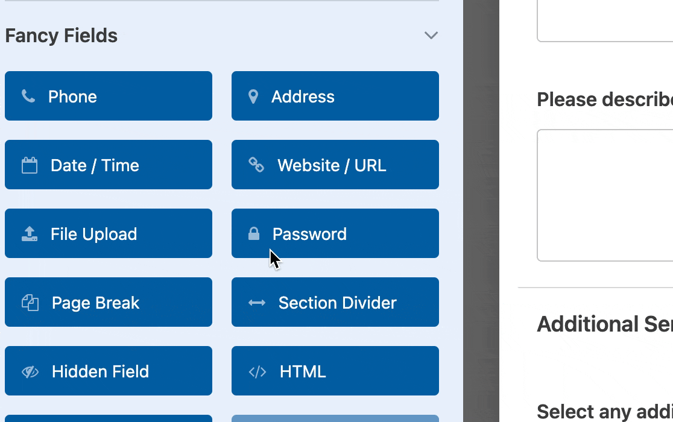Click the code brackets icon on HTML field
Screen dimensions: 673x422
click(257, 371)
